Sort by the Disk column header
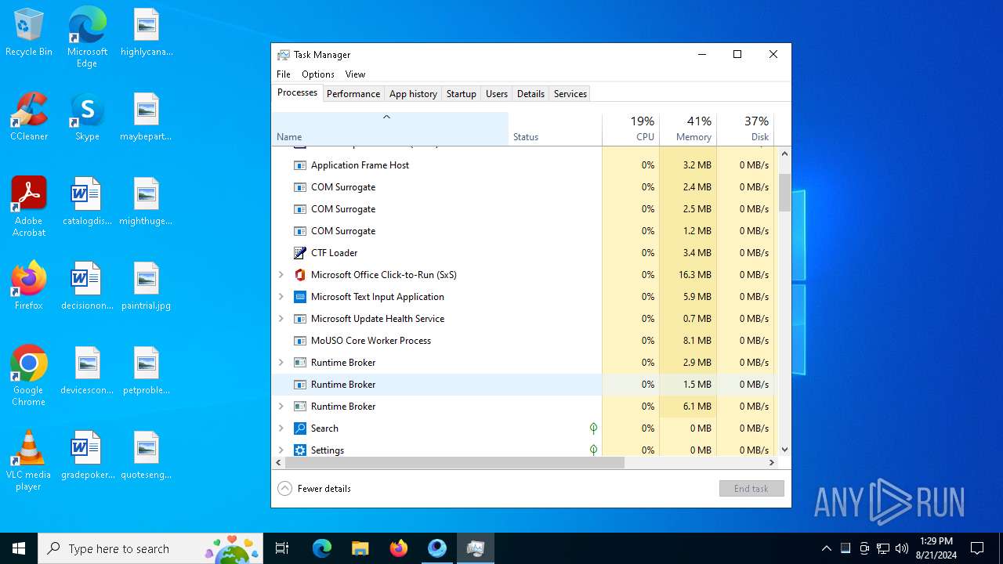1003x564 pixels. click(x=745, y=129)
